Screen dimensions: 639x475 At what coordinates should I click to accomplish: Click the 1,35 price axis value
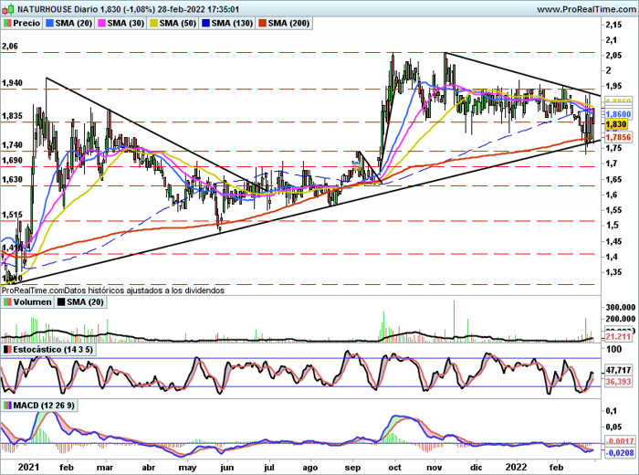click(613, 272)
